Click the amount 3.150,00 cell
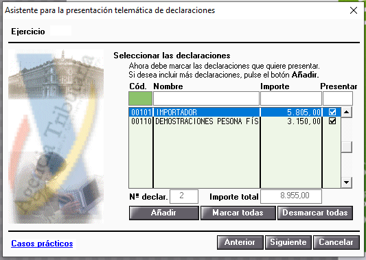Screen dimensions: 366x260 291,121
